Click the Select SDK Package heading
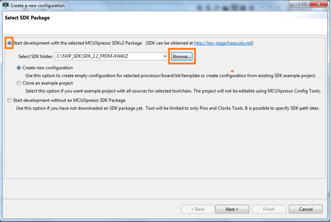This screenshot has height=222, width=331. [x=27, y=18]
